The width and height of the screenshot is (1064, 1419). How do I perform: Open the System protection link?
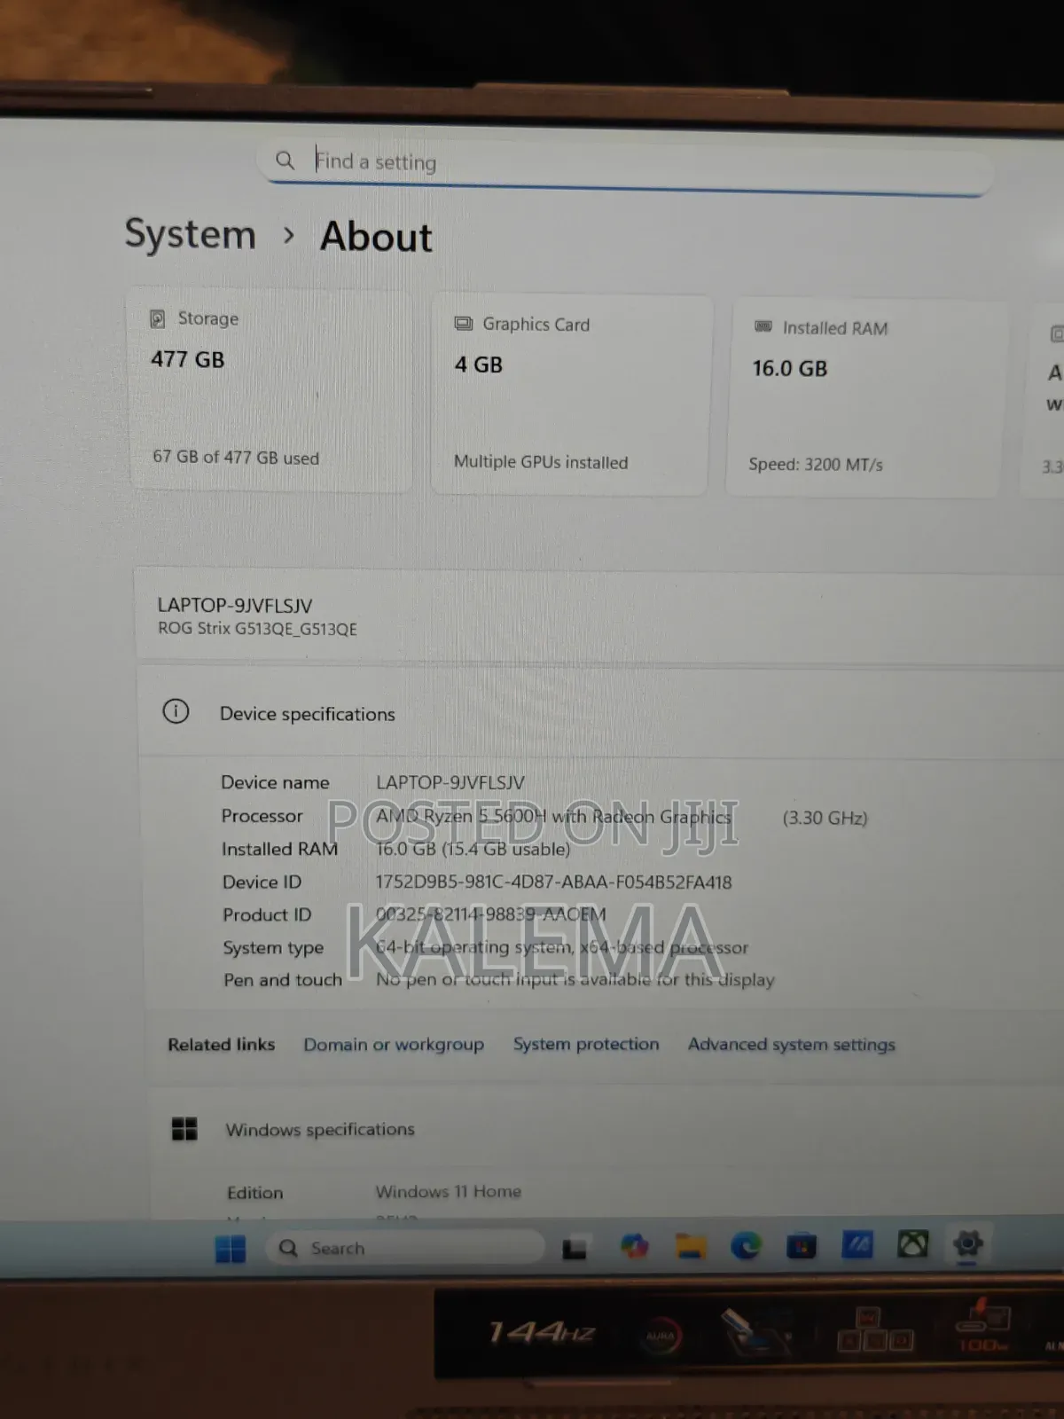point(586,1044)
